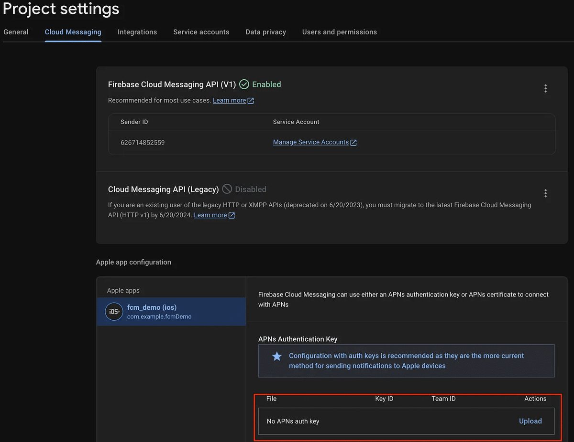Upload an APNs auth key
This screenshot has height=442, width=574.
[x=530, y=421]
